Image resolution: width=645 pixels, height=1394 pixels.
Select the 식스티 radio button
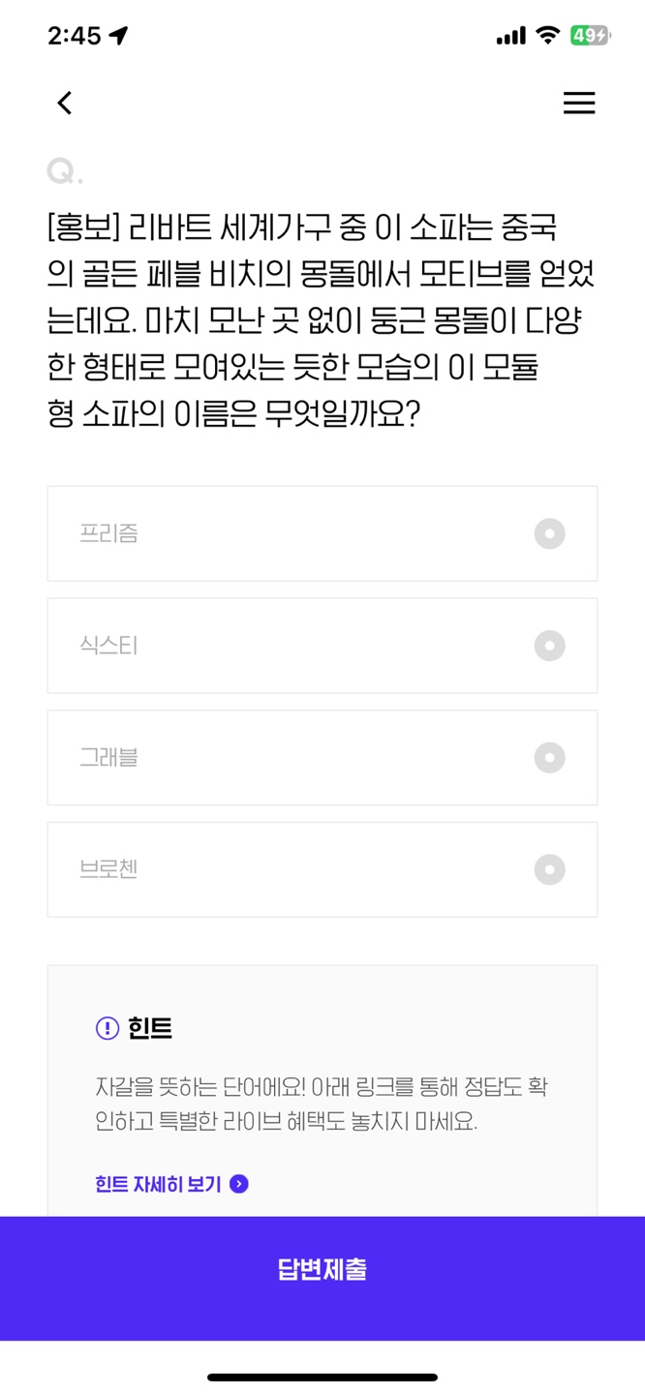(549, 646)
